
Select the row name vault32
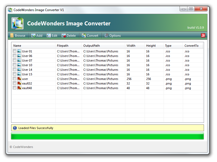click(27, 83)
